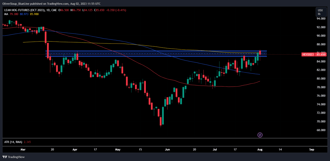The height and width of the screenshot is (161, 330).
Task: Click the Aug date on time axis
Action: point(260,150)
